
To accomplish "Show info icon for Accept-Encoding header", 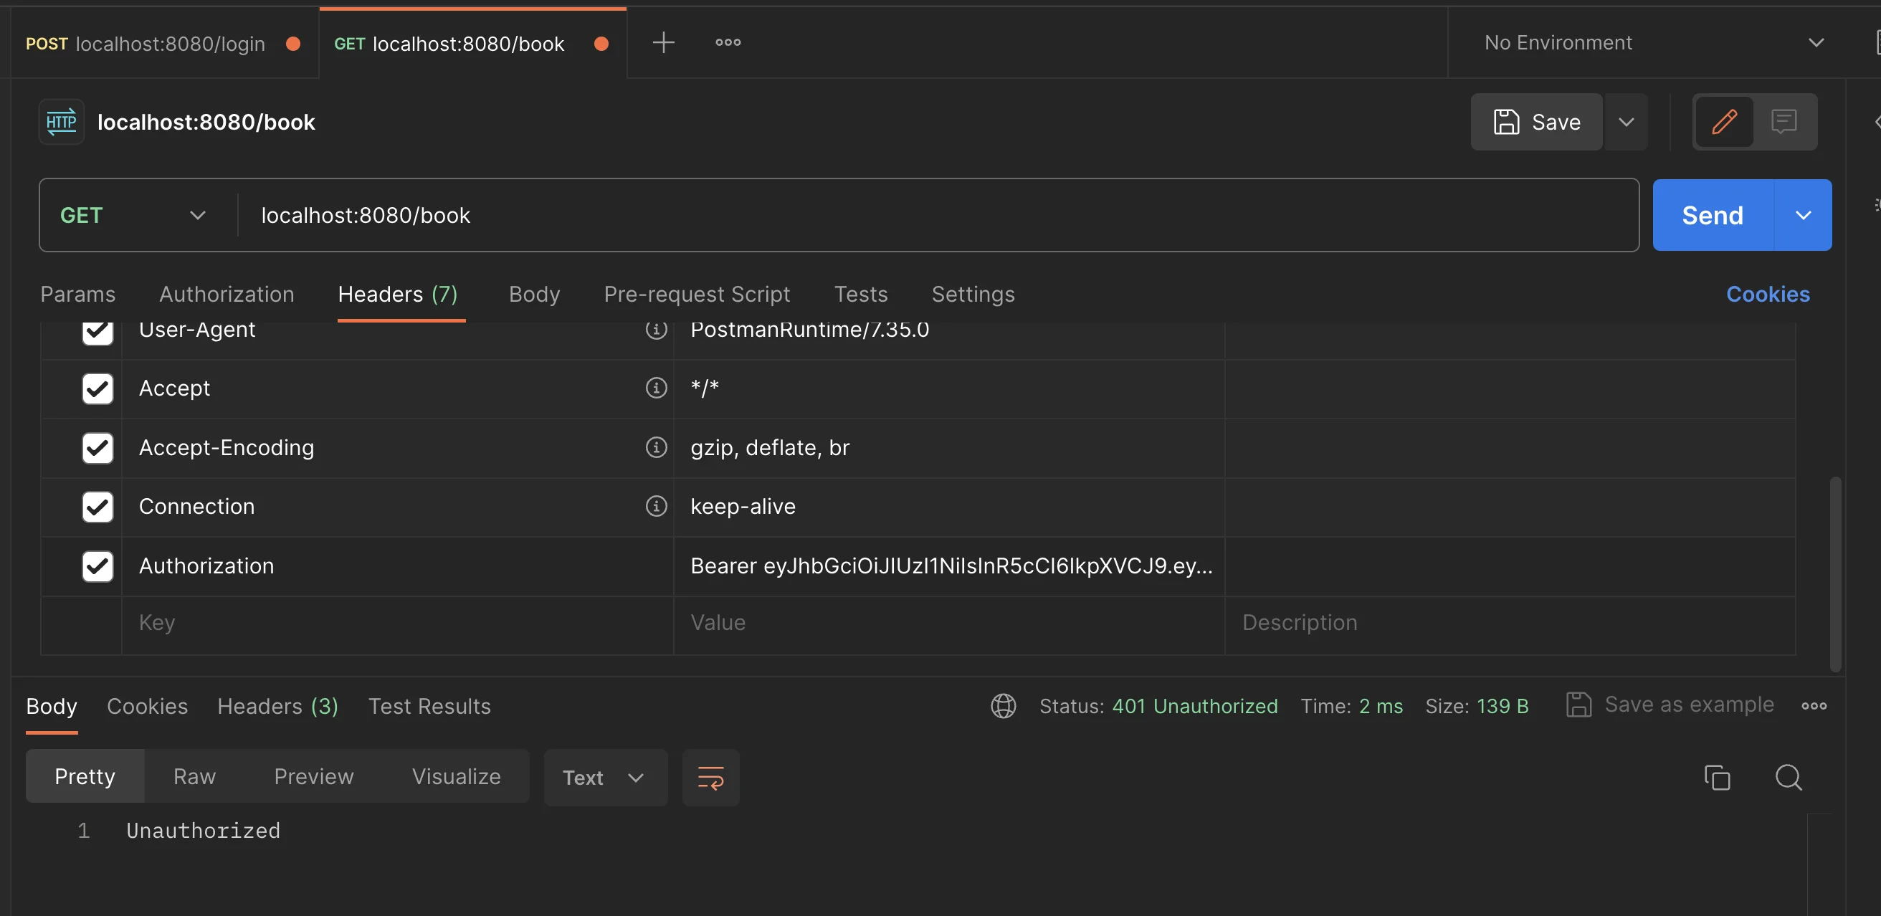I will (657, 447).
